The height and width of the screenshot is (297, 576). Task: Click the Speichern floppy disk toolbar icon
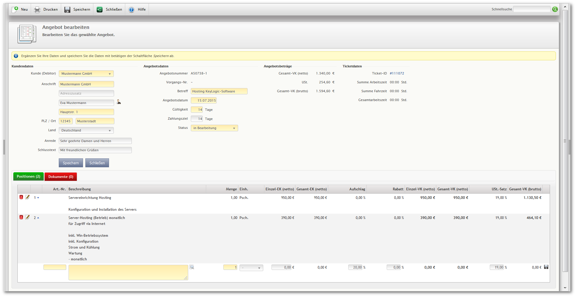[x=67, y=10]
